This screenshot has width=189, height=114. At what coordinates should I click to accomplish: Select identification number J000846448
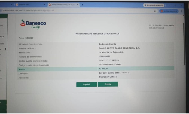pyautogui.click(x=104, y=56)
